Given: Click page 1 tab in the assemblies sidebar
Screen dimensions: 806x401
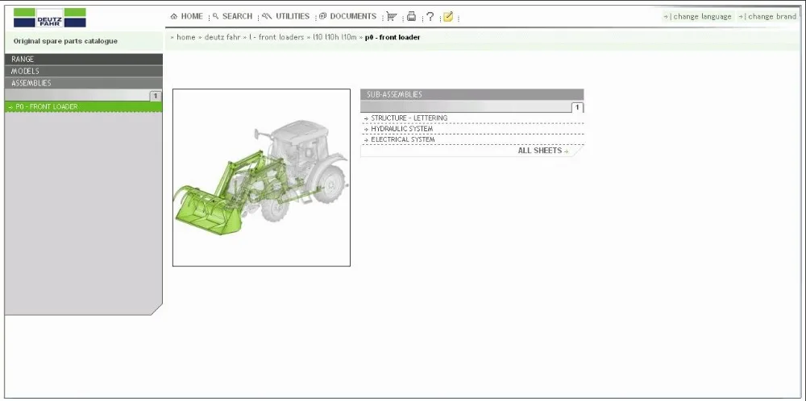Looking at the screenshot, I should click(x=156, y=96).
